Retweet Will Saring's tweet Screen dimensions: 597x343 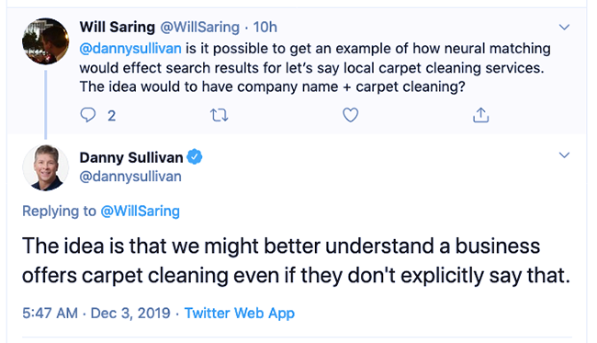pos(220,115)
